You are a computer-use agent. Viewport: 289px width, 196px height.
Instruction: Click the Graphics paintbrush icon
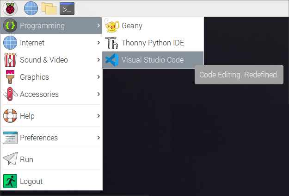pyautogui.click(x=10, y=77)
